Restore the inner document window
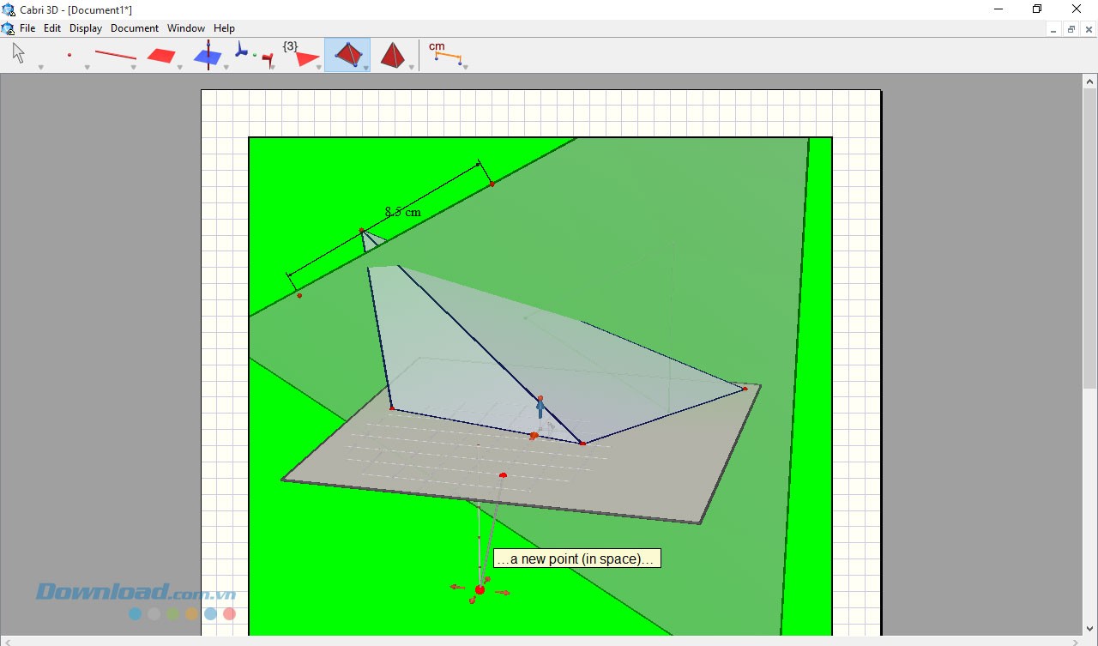This screenshot has width=1098, height=646. point(1071,29)
